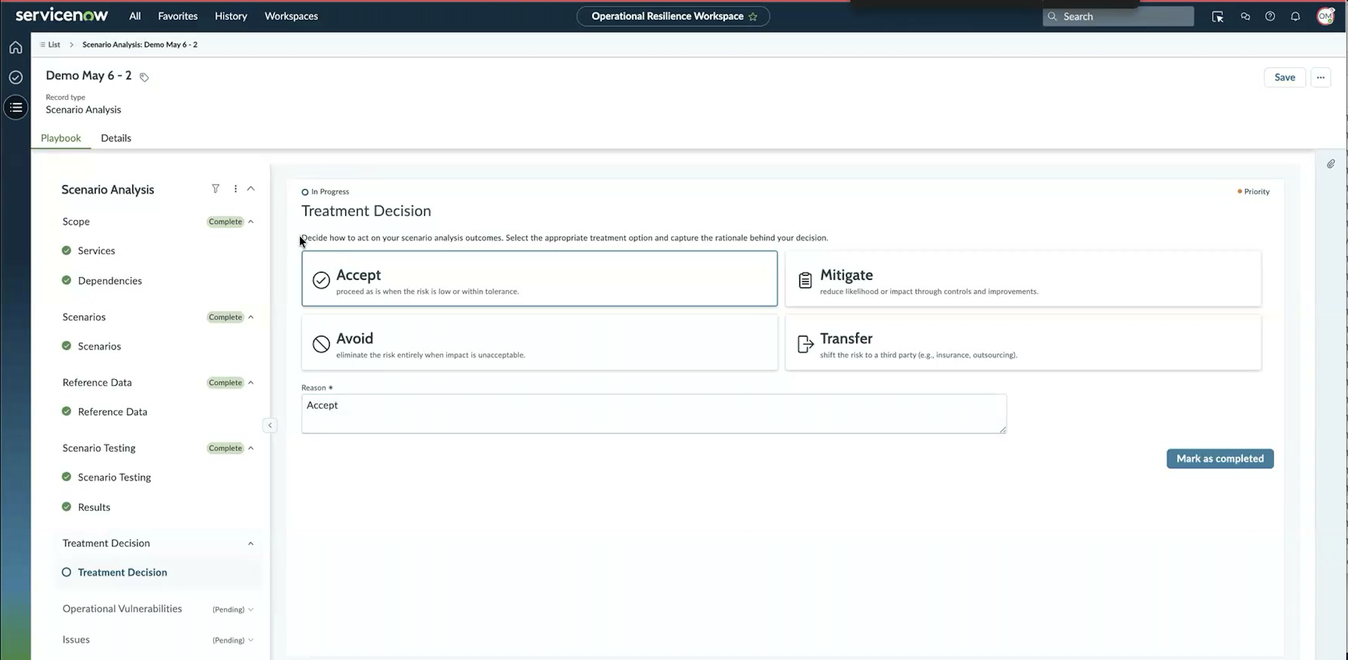Open the Reference Data playbook step item
The height and width of the screenshot is (660, 1348).
(x=113, y=412)
